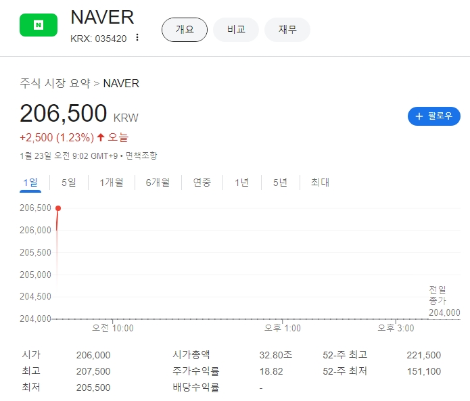Click the 주가수익률 value 18.82

(271, 371)
